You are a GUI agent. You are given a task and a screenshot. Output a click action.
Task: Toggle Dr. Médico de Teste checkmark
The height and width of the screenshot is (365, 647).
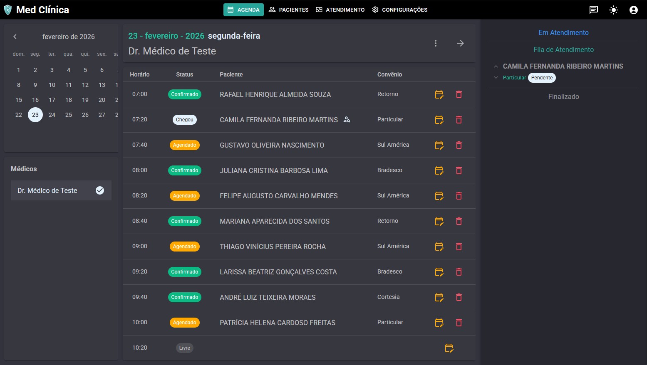point(100,190)
